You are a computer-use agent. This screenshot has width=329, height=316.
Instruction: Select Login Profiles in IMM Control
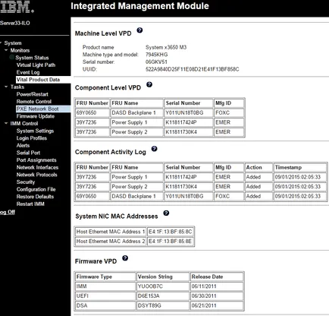tap(32, 138)
